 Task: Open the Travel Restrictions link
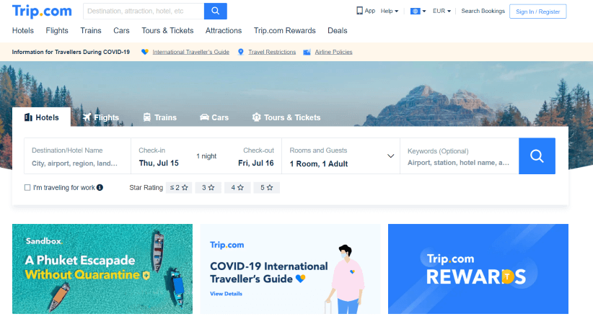pos(272,52)
